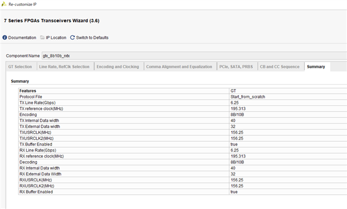
Task: Select the RX Buffer Enabled label
Action: [36, 192]
